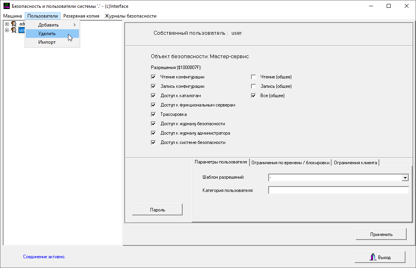Expand the admin user tree node

[7, 24]
